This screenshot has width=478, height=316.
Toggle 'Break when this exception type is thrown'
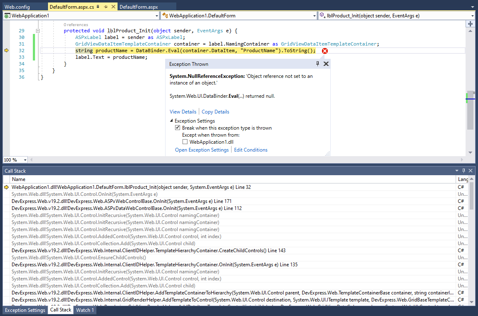(178, 128)
